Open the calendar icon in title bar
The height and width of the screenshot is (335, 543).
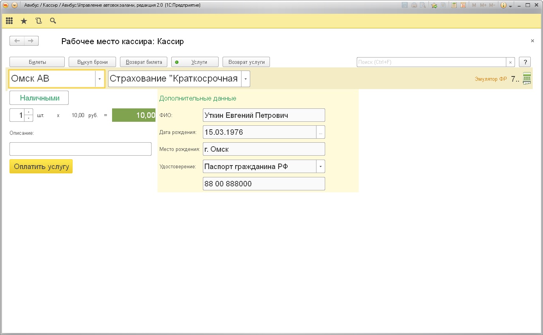[x=463, y=6]
